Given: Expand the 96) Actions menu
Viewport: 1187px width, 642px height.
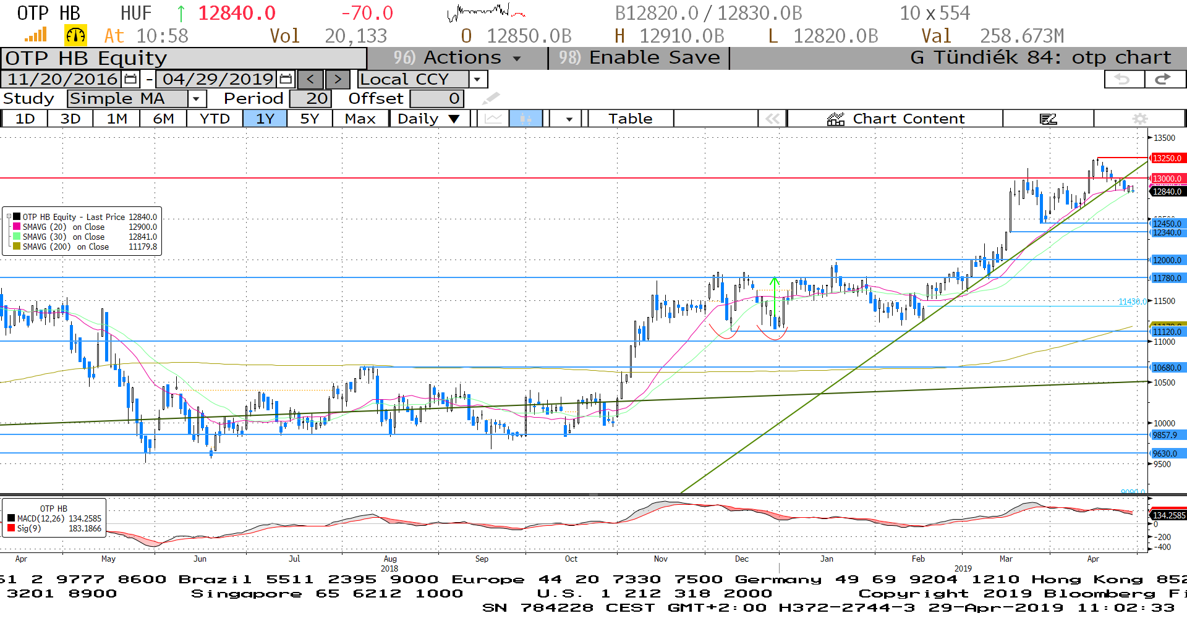Looking at the screenshot, I should pyautogui.click(x=457, y=57).
